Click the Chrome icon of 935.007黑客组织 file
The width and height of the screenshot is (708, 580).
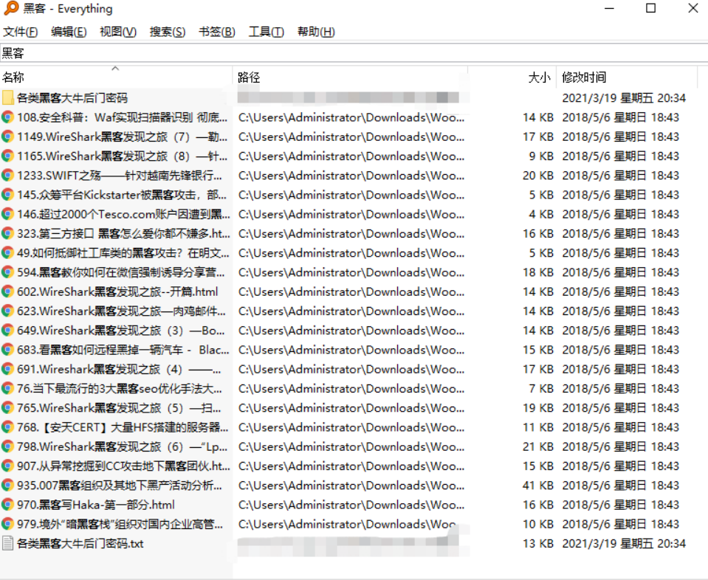(x=7, y=485)
